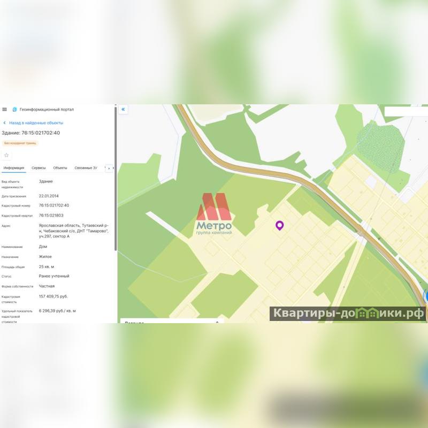This screenshot has height=428, width=428.
Task: Click the blue circular button at map edge
Action: coord(426,296)
